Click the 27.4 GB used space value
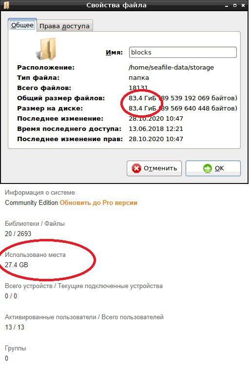Viewport: 249px width, 365px height. coord(16,265)
